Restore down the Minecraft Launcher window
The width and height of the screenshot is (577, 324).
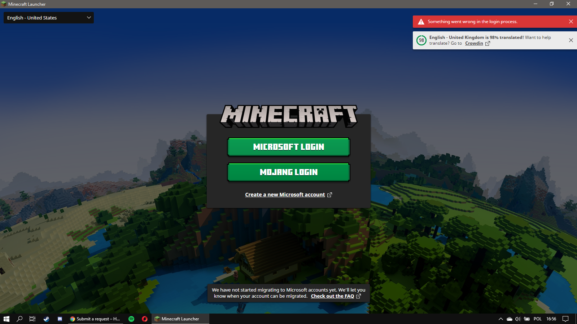pos(552,4)
